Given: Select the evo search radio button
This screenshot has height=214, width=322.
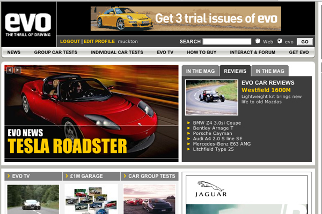Looking at the screenshot, I should (x=280, y=41).
